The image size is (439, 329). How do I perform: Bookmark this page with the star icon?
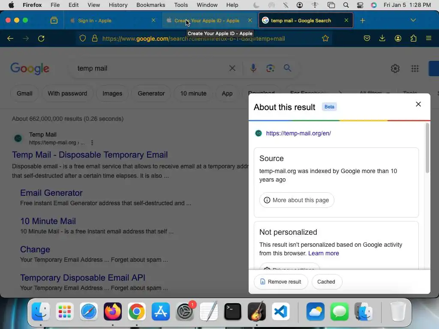coord(325,38)
